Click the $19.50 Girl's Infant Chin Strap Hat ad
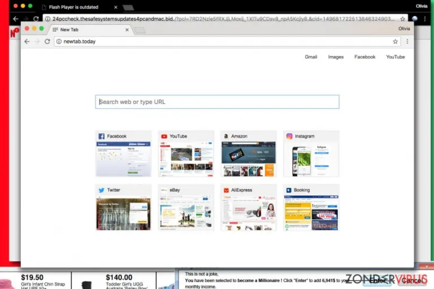 click(36, 281)
